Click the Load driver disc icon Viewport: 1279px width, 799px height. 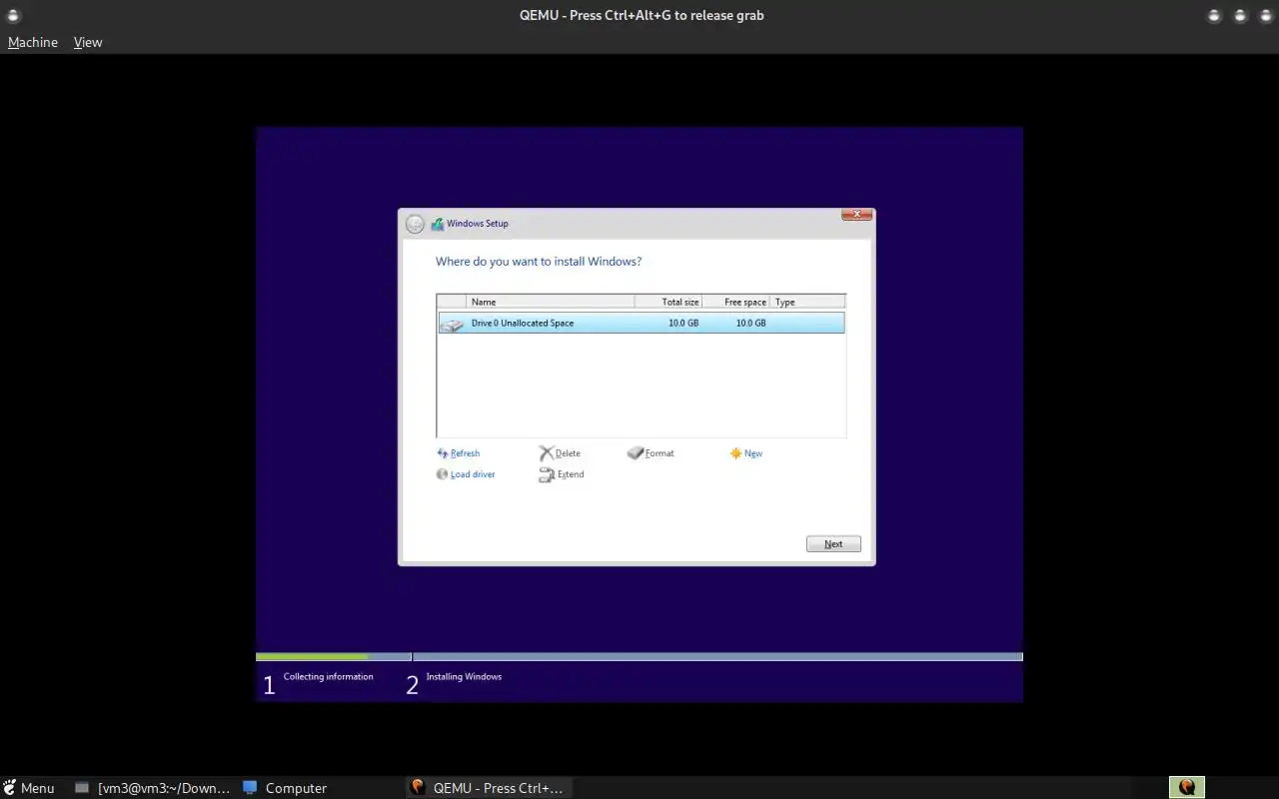(x=443, y=474)
